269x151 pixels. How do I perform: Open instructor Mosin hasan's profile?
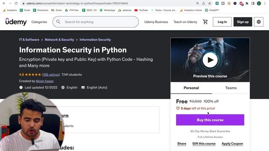click(x=45, y=81)
